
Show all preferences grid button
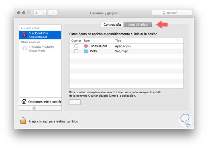[x=52, y=13]
